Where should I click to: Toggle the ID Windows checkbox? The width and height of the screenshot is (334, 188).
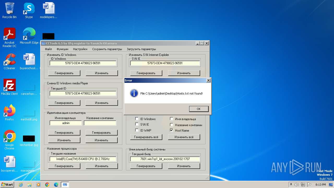(137, 119)
